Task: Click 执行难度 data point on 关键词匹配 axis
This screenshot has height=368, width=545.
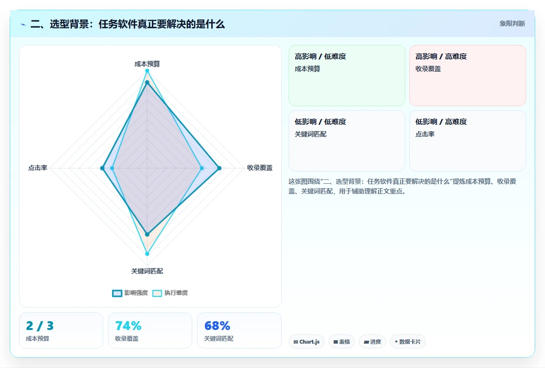Action: 147,254
